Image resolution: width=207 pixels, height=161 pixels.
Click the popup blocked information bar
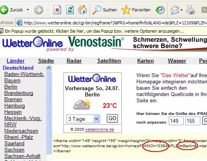click(x=103, y=31)
